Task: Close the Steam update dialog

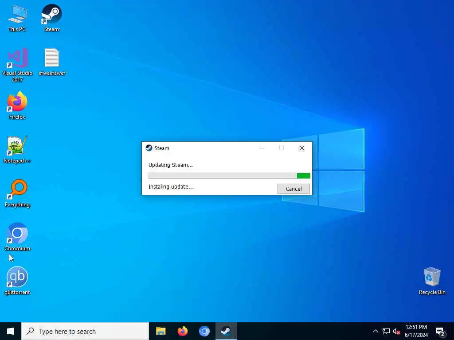Action: (x=301, y=148)
